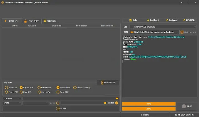Click the Adb bug icon
The width and height of the screenshot is (199, 117).
(130, 20)
